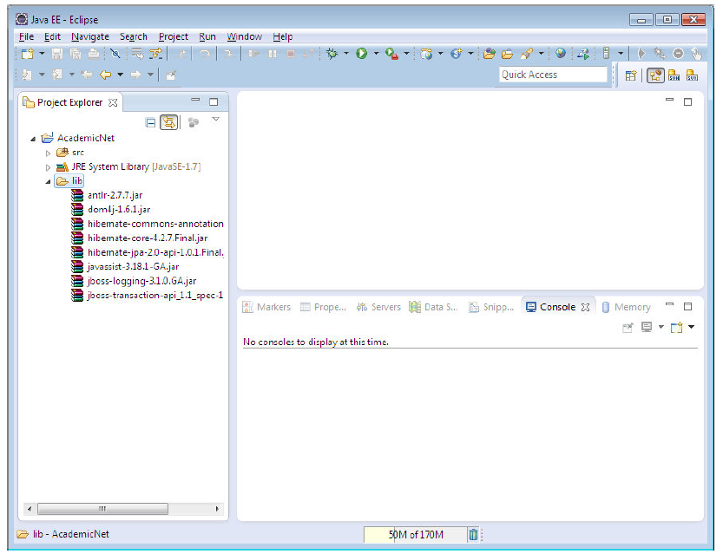Click the Back navigation arrow icon
This screenshot has width=723, height=554.
106,75
